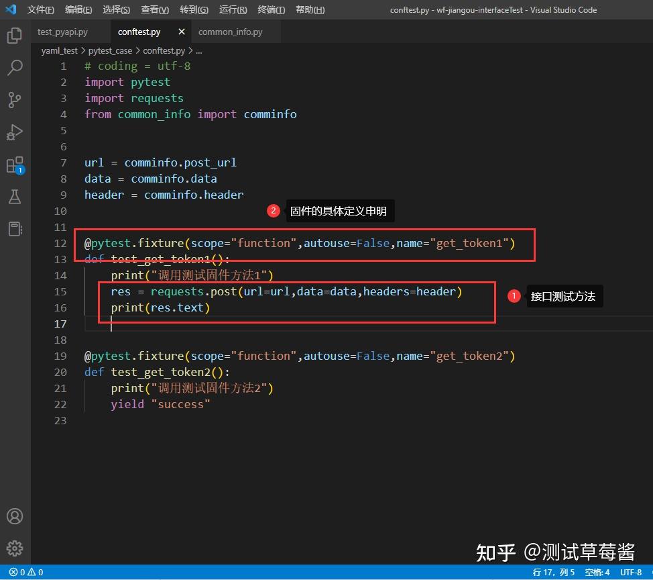
Task: Open the Source Control view
Action: (15, 99)
